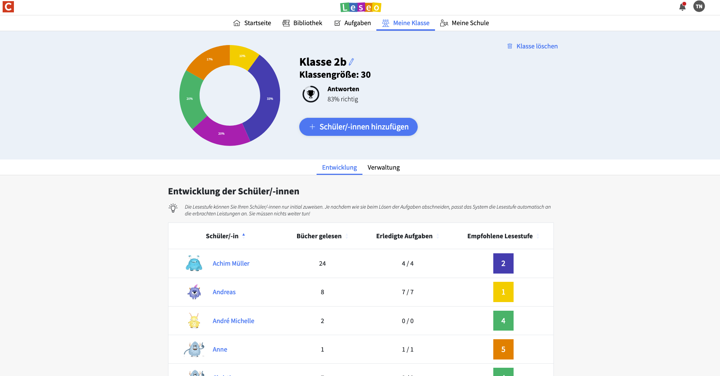This screenshot has width=720, height=376.
Task: Click the red Cornelsen logo
Action: 8,7
